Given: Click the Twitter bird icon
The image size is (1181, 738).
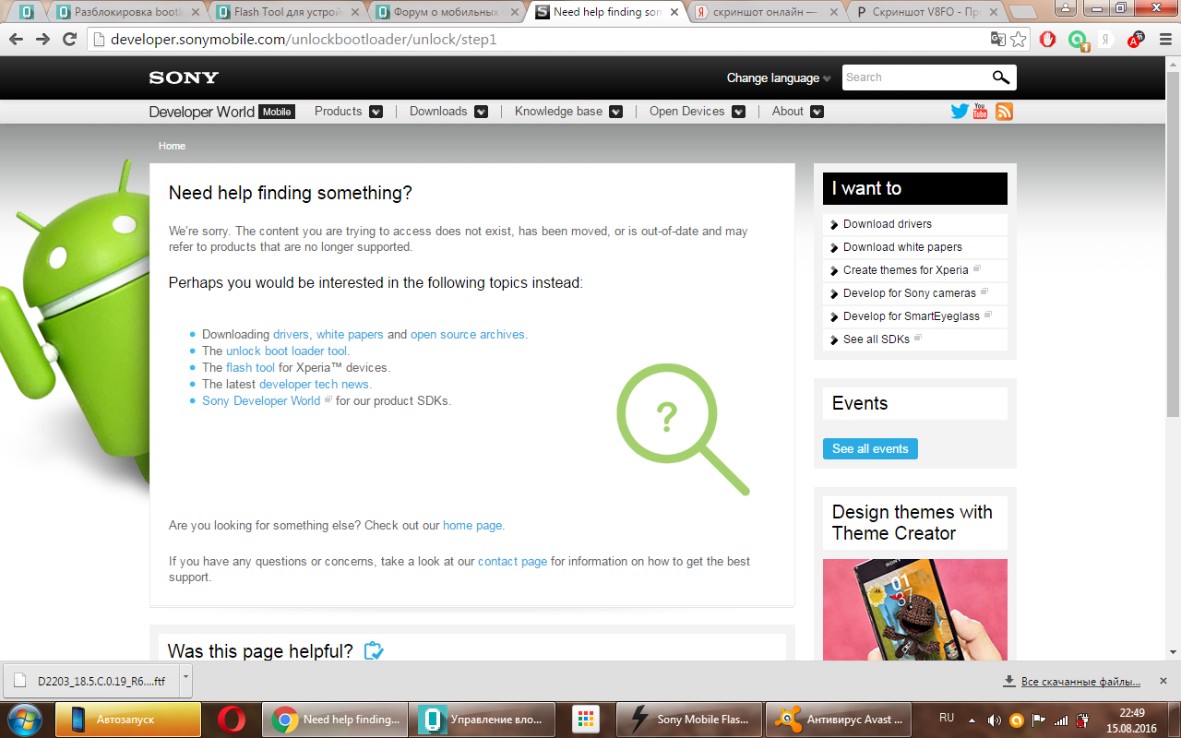Looking at the screenshot, I should (x=960, y=112).
